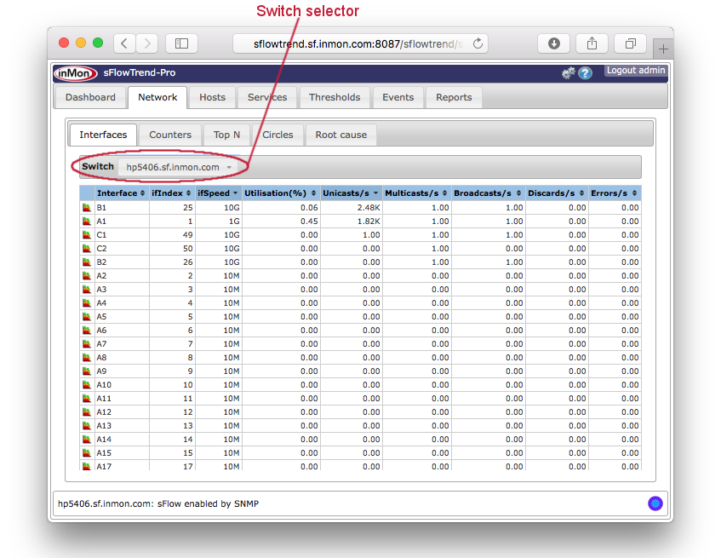Switch to the Counters sub-tab
721x558 pixels.
pos(170,135)
